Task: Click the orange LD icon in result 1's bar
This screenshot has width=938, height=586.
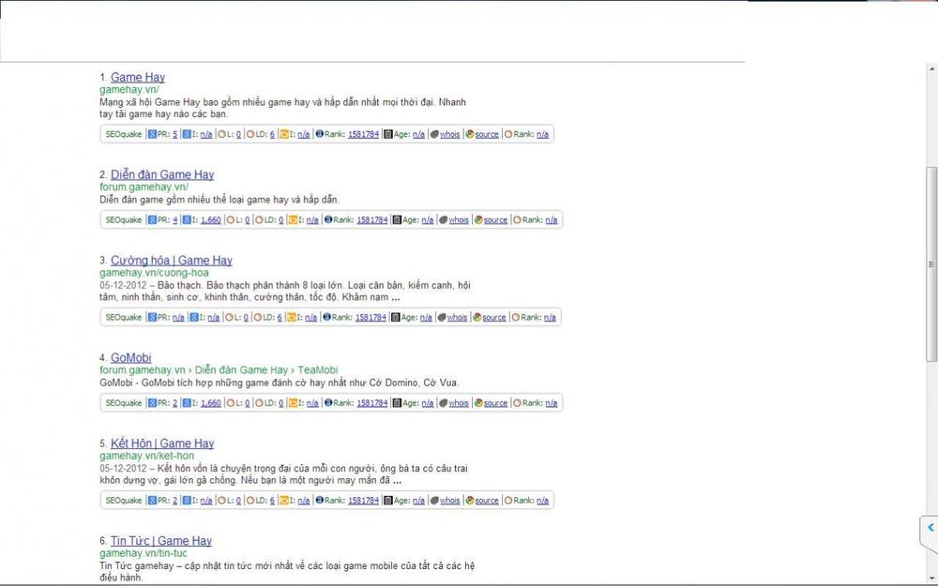Action: (250, 134)
